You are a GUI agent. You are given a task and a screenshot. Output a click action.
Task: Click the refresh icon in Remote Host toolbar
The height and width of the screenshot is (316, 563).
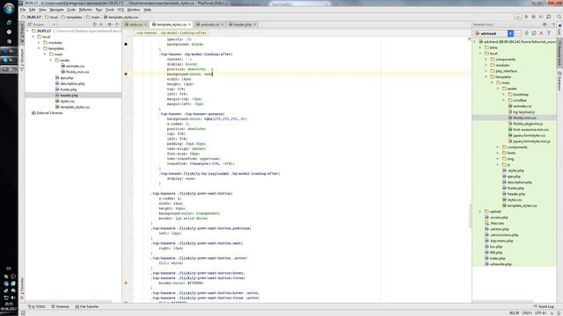[x=534, y=33]
